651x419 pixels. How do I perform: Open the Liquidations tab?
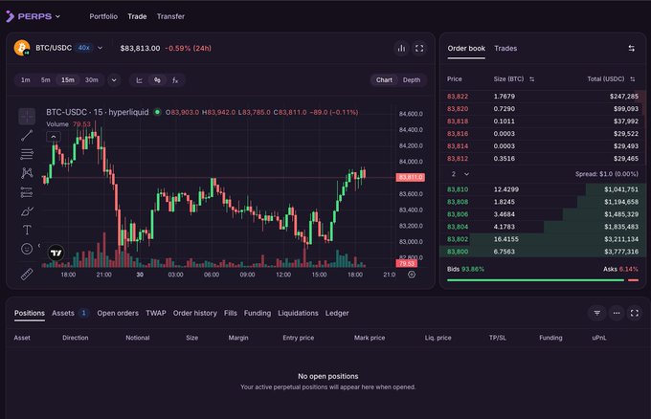(x=298, y=313)
